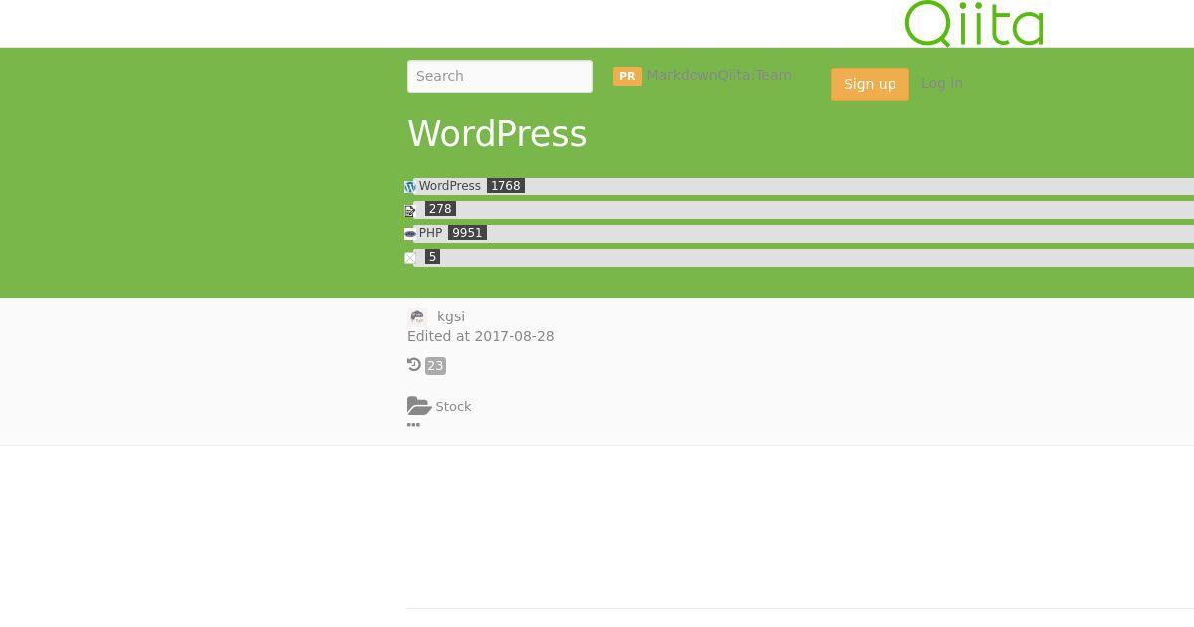Select the PHP tag label
Image resolution: width=1194 pixels, height=627 pixels.
[x=430, y=233]
